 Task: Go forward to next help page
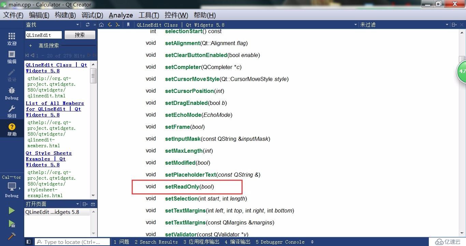pyautogui.click(x=118, y=25)
